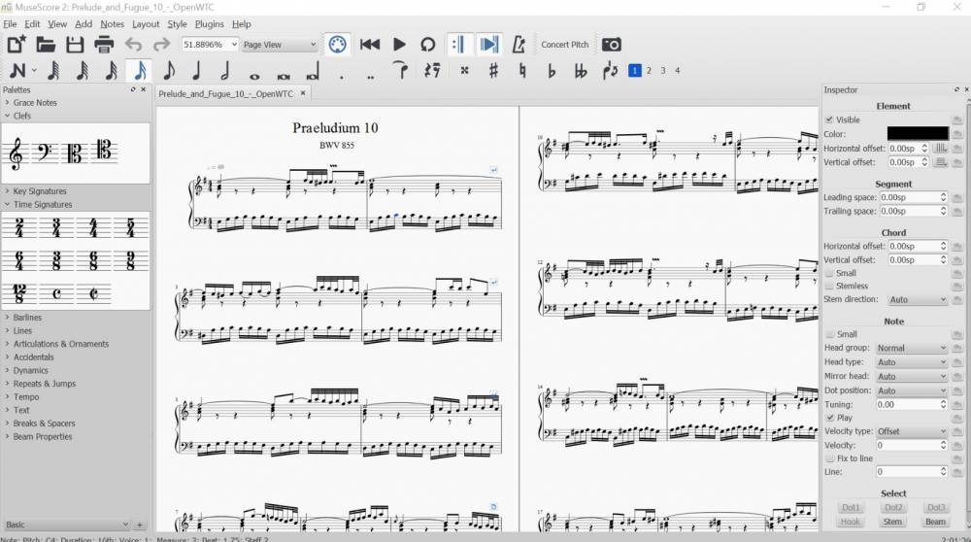Expand Dynamics palette
Screen dimensions: 971x542
[30, 370]
